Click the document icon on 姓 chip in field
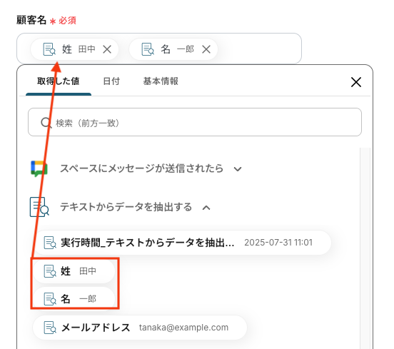 coord(49,49)
